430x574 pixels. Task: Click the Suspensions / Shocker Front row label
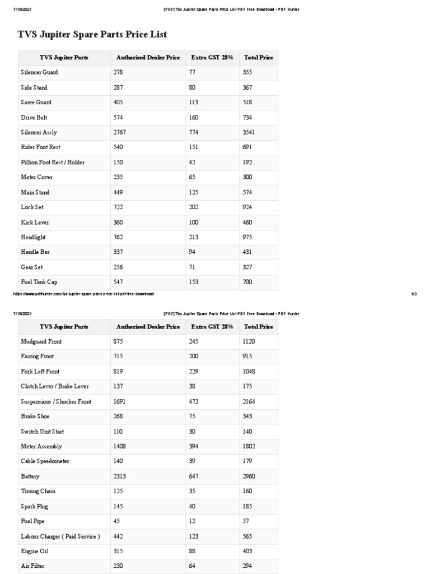56,401
